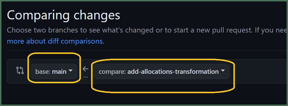This screenshot has width=288, height=106.
Task: Select the "main" branch name text
Action: [59, 72]
